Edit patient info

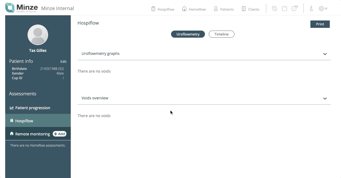pos(63,62)
